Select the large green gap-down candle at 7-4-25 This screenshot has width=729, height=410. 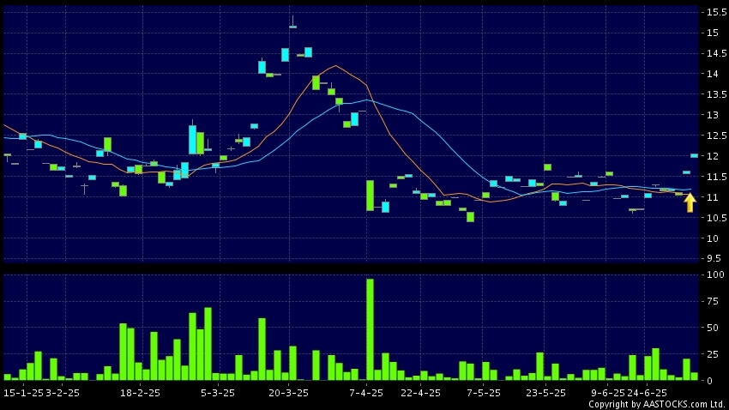(x=371, y=196)
